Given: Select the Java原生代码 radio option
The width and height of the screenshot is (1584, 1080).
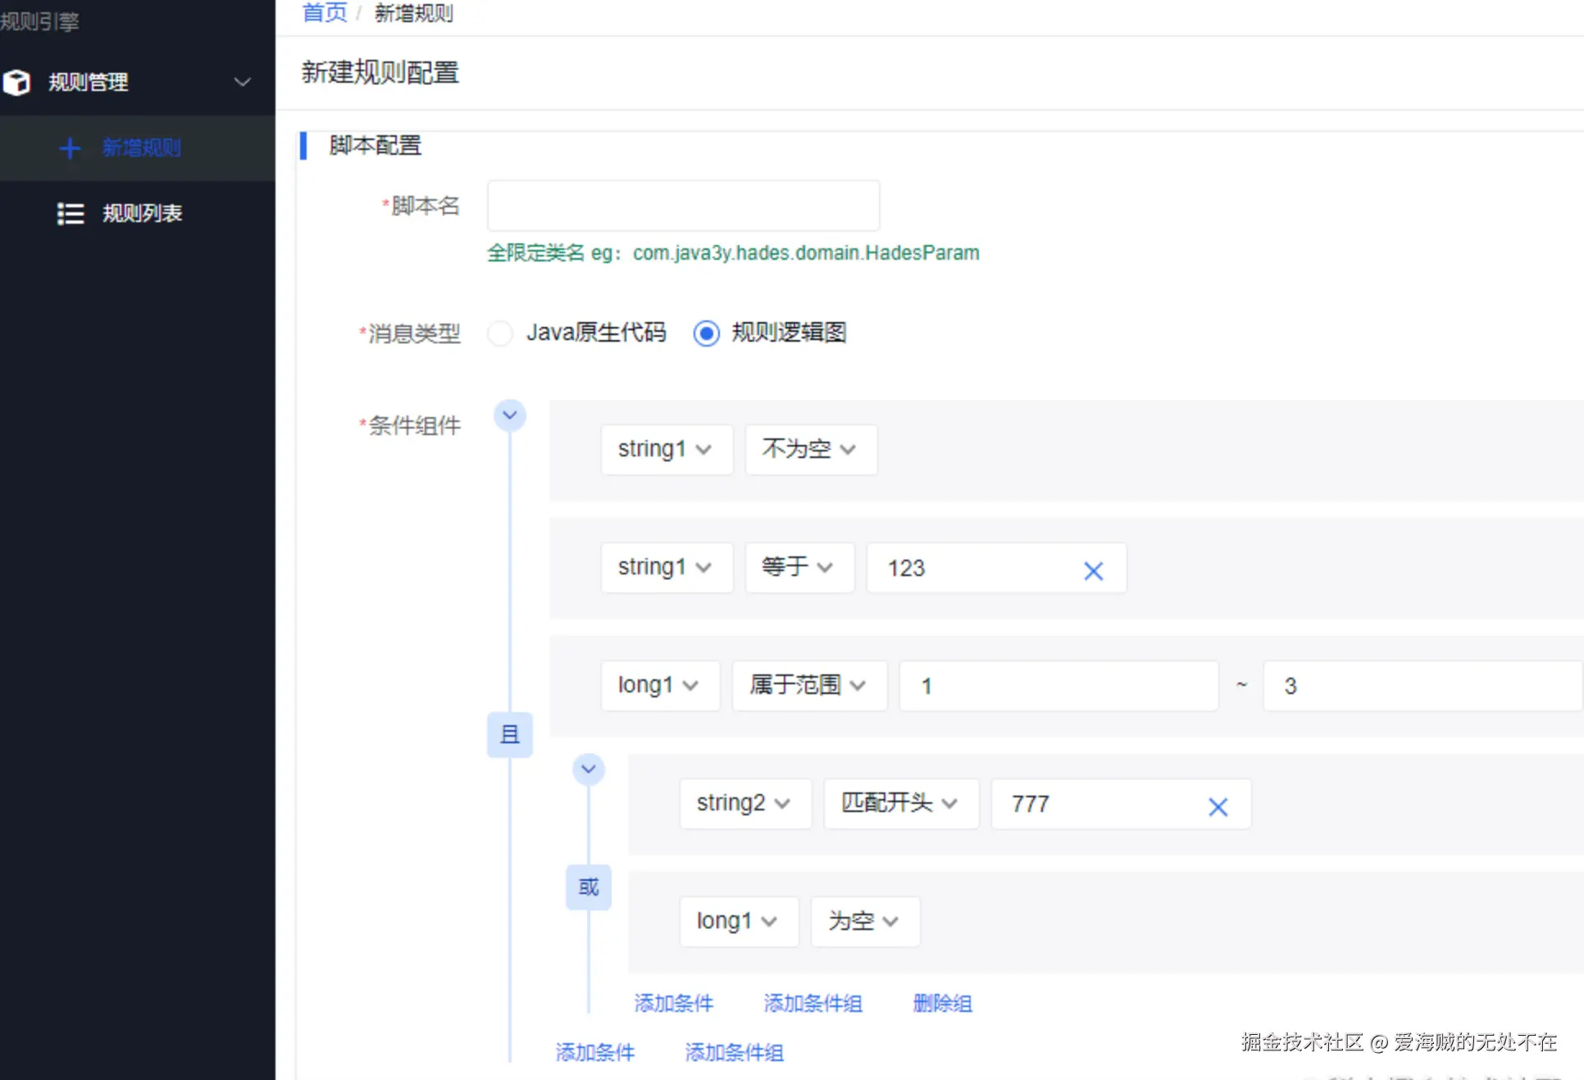Looking at the screenshot, I should 500,334.
